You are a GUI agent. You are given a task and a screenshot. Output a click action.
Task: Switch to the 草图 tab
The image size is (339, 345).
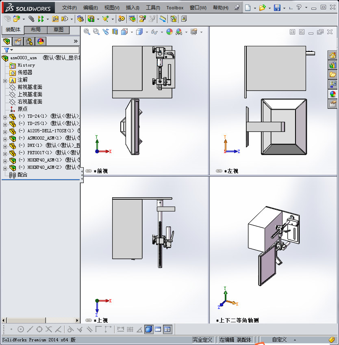tap(58, 30)
